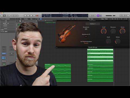The width and height of the screenshot is (130, 98).
Task: Expand the More section in inspector
Action: [1, 30]
